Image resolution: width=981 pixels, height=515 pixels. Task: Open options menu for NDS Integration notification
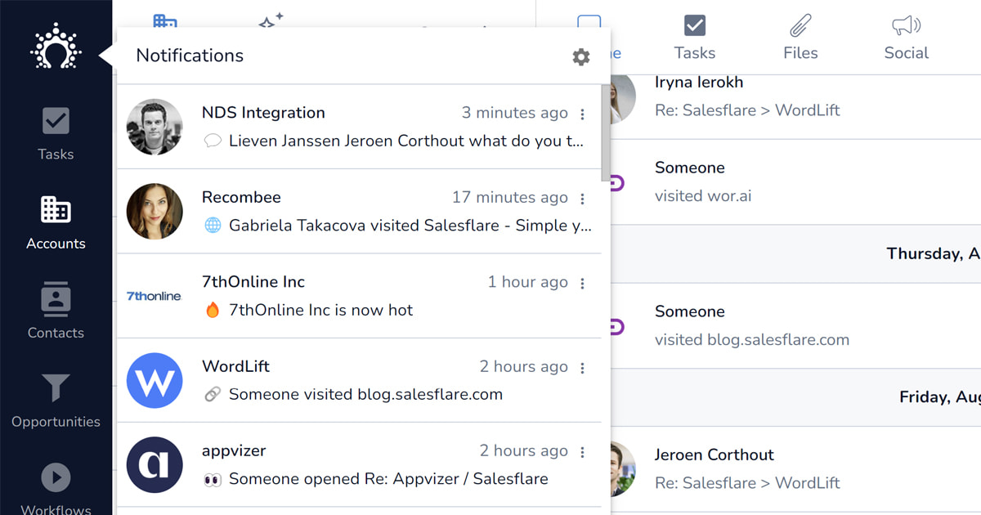click(x=583, y=113)
